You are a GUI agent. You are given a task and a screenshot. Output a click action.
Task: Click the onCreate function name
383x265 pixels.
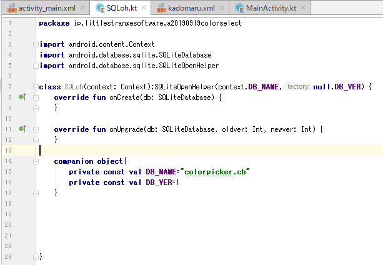coord(124,97)
